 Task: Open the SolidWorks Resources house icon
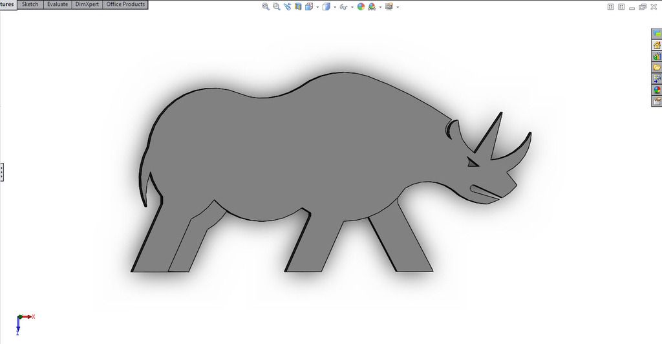tap(657, 45)
